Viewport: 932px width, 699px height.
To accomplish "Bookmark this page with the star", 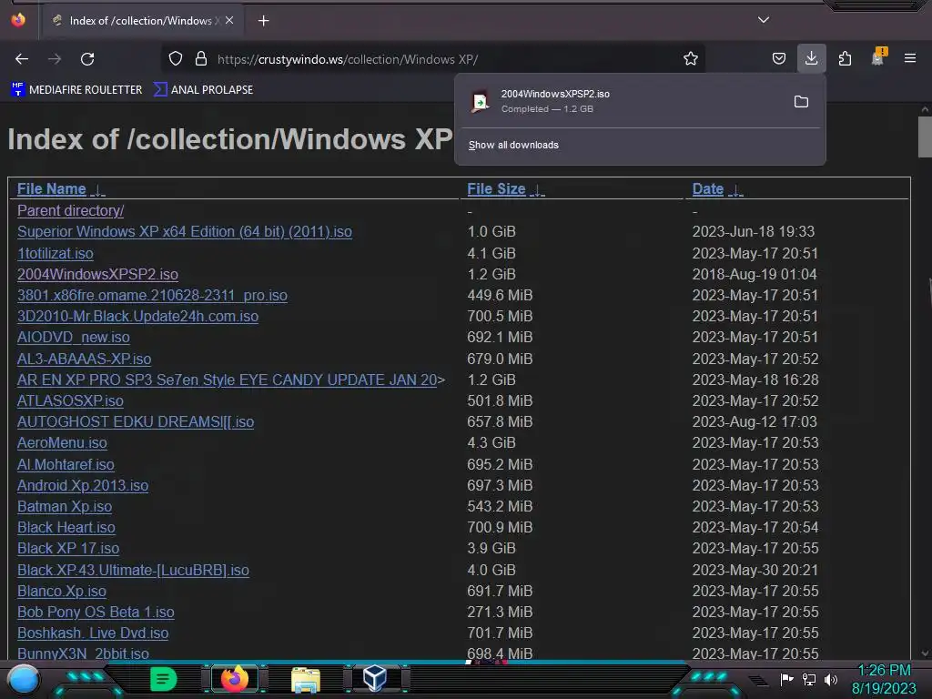I will coord(690,59).
